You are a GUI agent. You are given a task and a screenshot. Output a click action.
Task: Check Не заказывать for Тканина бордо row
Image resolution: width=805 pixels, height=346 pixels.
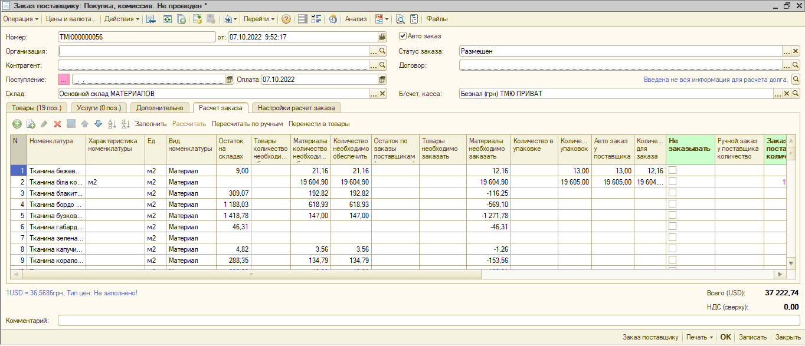(673, 204)
